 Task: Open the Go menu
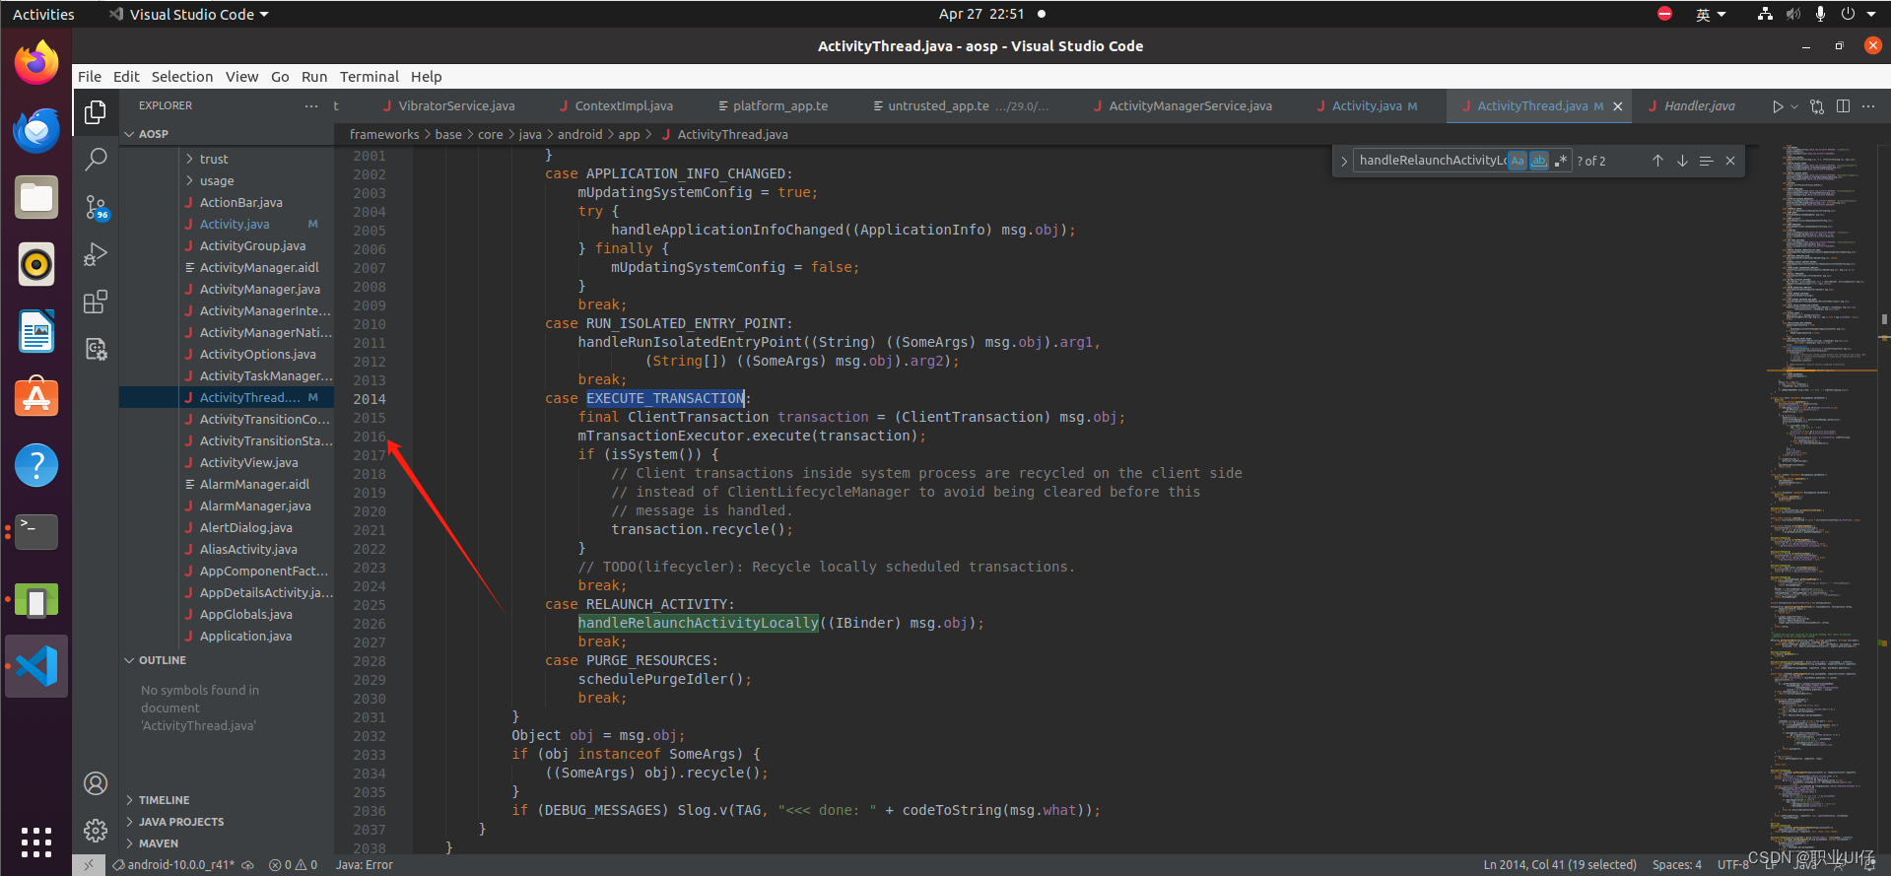(280, 77)
